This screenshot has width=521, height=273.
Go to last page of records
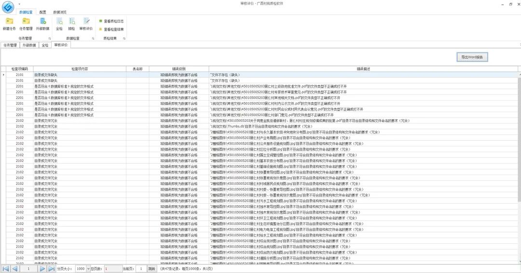(52, 269)
